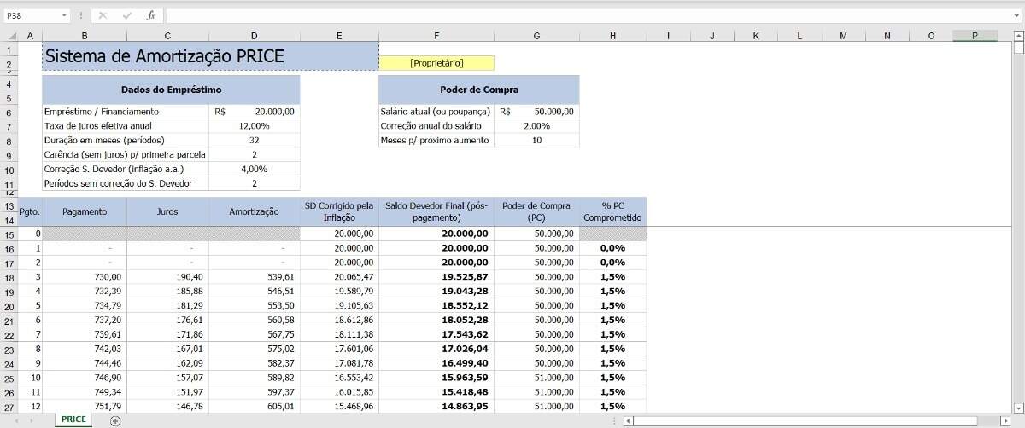Select column F header

tap(436, 35)
